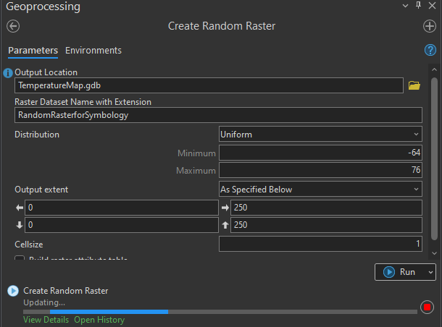Viewport: 442px width, 327px height.
Task: Open the Output extent dropdown
Action: (x=320, y=189)
